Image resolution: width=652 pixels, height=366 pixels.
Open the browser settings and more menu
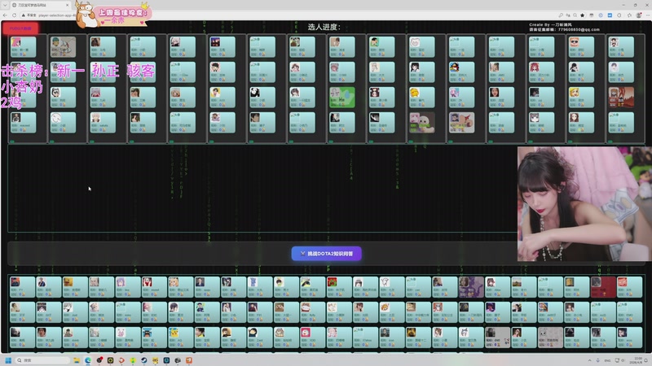(x=648, y=15)
